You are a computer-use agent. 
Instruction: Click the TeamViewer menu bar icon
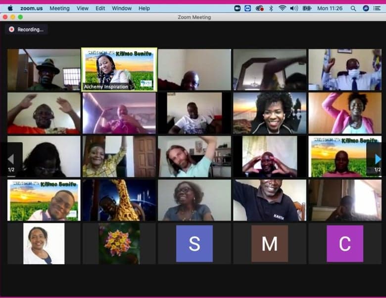pos(247,8)
